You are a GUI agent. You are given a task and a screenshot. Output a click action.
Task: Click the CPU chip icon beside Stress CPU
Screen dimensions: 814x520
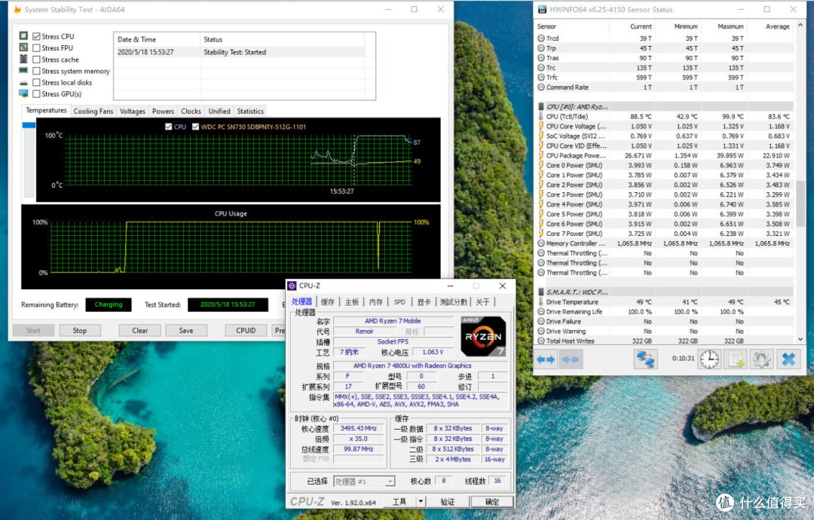click(x=23, y=36)
